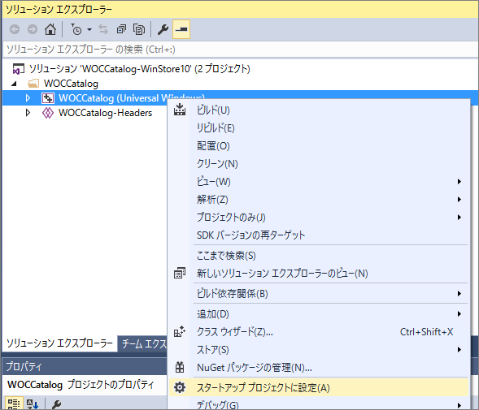479x410 pixels.
Task: Open the pending changes filter clock icon
Action: tap(76, 29)
